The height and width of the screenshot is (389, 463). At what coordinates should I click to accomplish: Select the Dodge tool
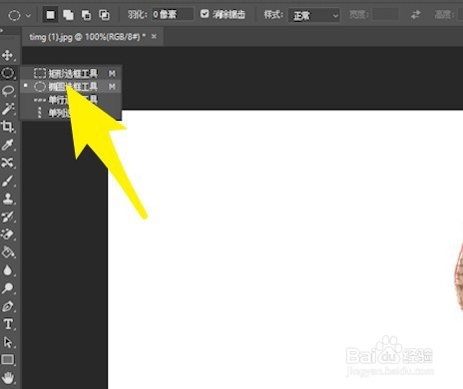click(x=8, y=288)
